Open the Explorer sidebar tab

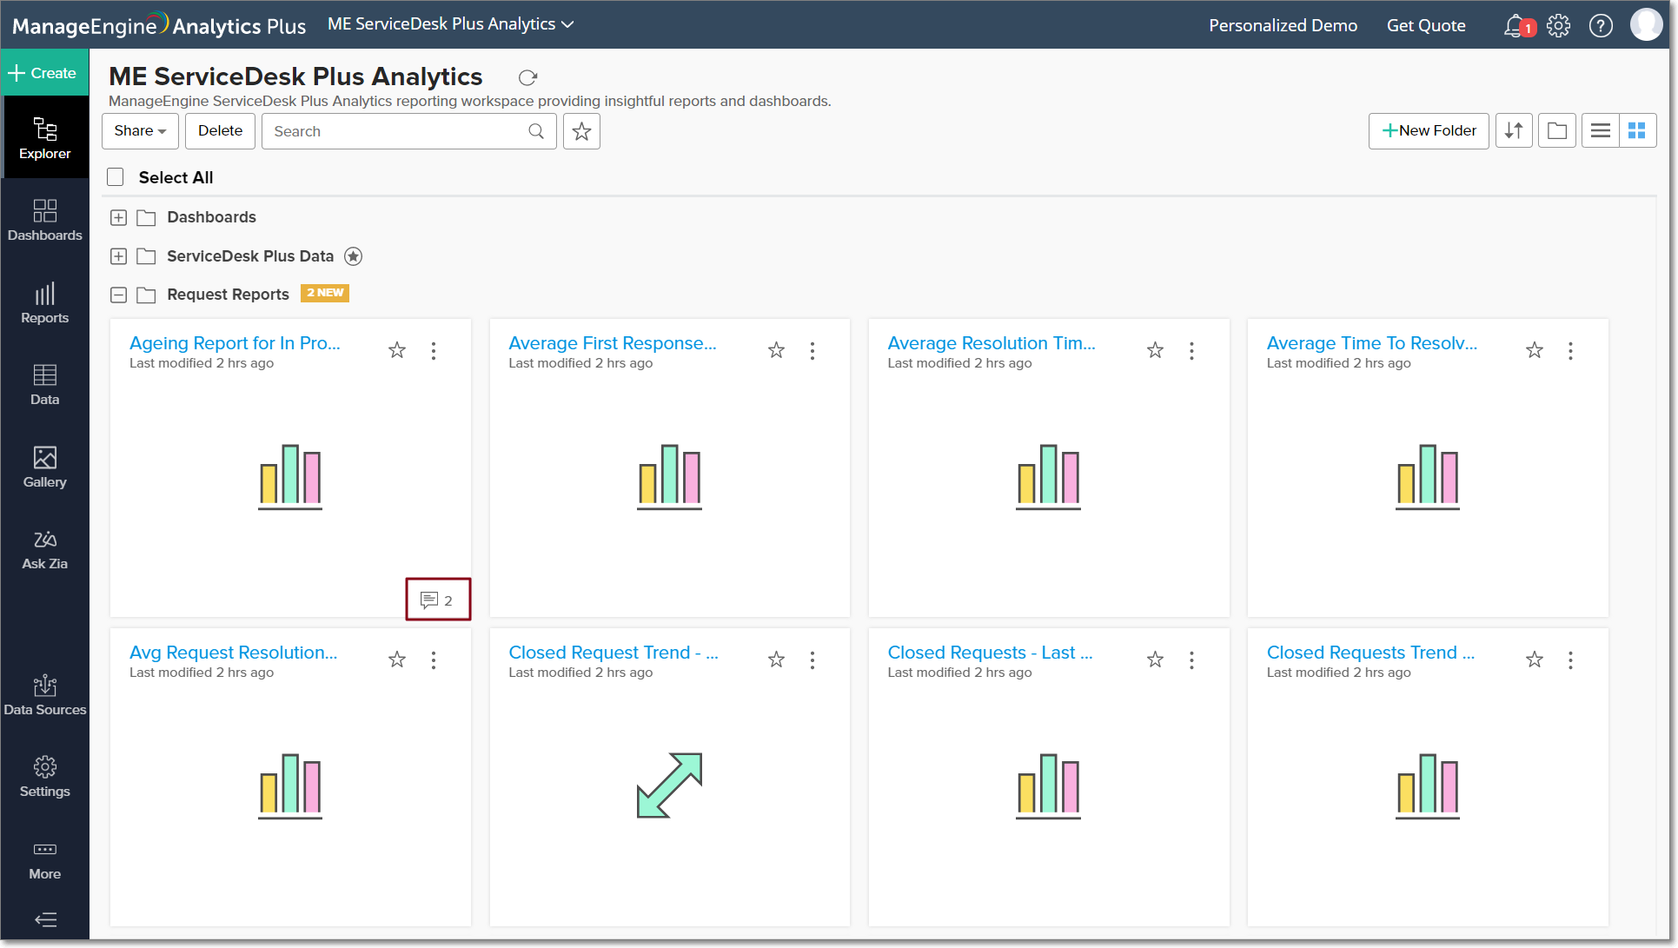click(x=45, y=137)
